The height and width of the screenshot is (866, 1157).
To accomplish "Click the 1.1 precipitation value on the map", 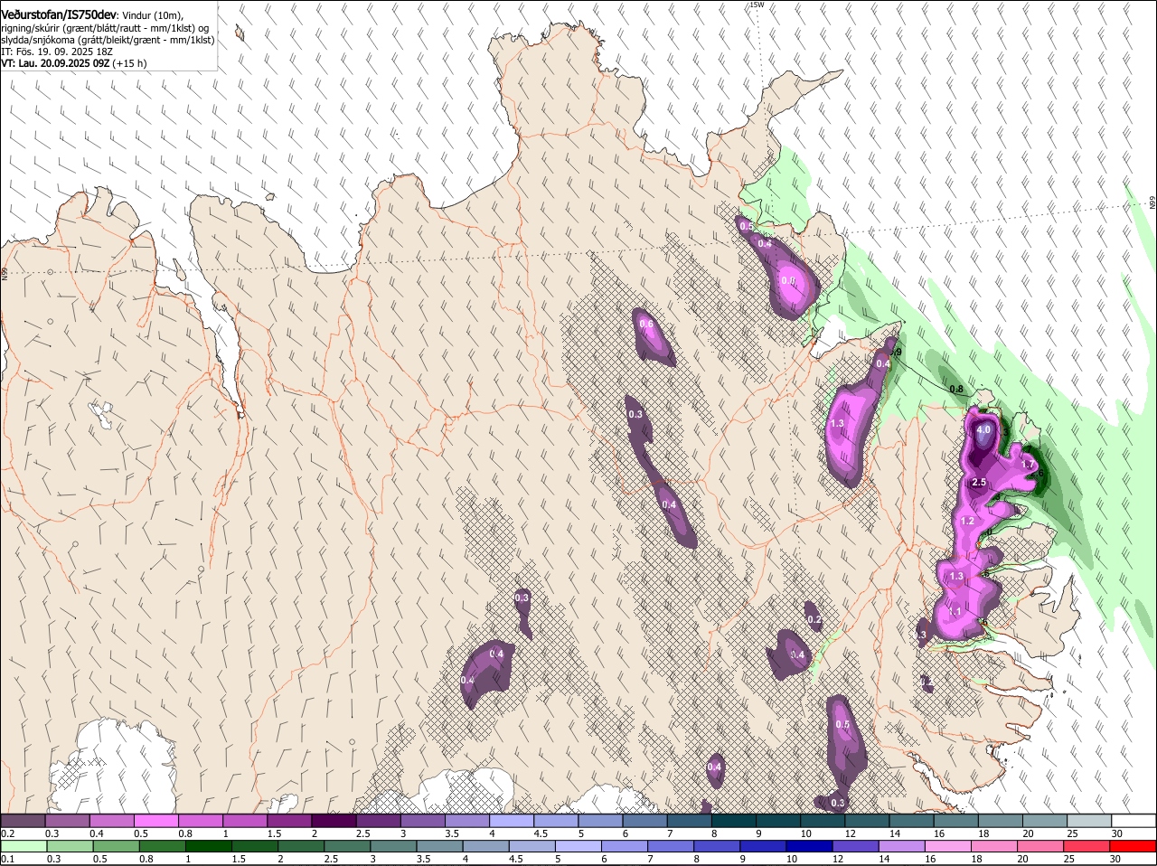I will 955,613.
